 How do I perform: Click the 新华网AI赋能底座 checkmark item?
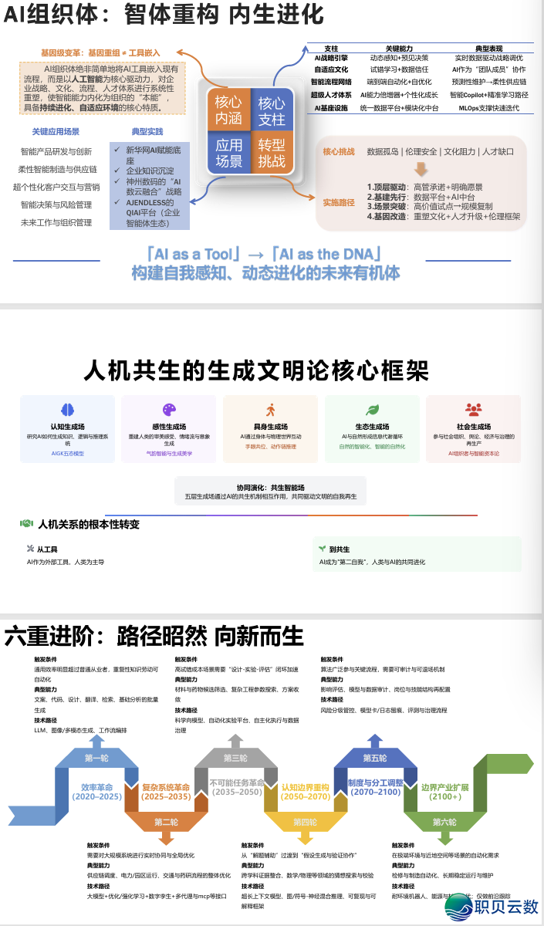click(147, 155)
